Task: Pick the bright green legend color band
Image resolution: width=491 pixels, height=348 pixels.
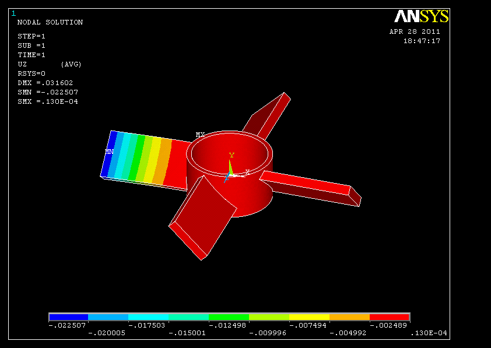Action: [x=229, y=317]
